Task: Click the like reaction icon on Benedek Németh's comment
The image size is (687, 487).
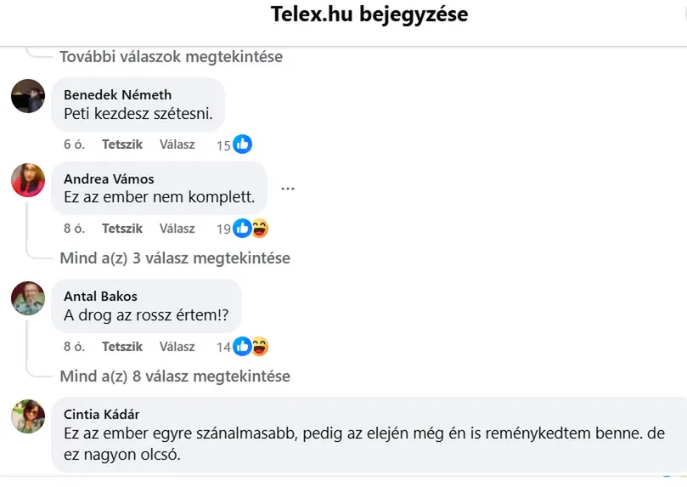Action: [x=243, y=144]
